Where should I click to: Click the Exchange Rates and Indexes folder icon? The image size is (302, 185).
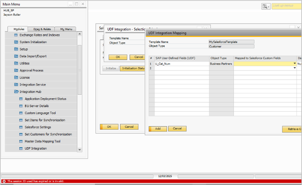pyautogui.click(x=16, y=35)
